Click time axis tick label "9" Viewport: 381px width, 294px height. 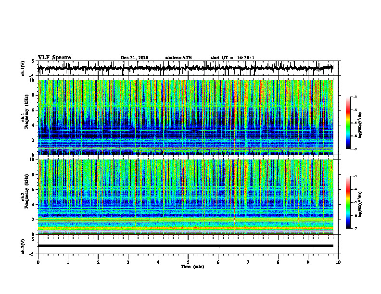(x=308, y=262)
